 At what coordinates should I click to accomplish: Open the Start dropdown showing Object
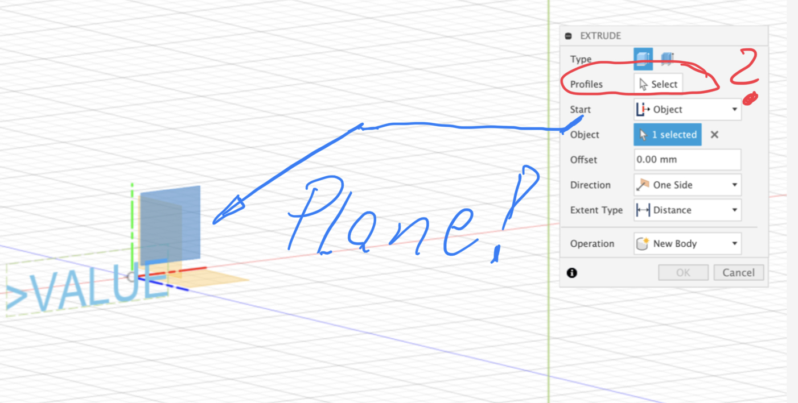[x=734, y=109]
